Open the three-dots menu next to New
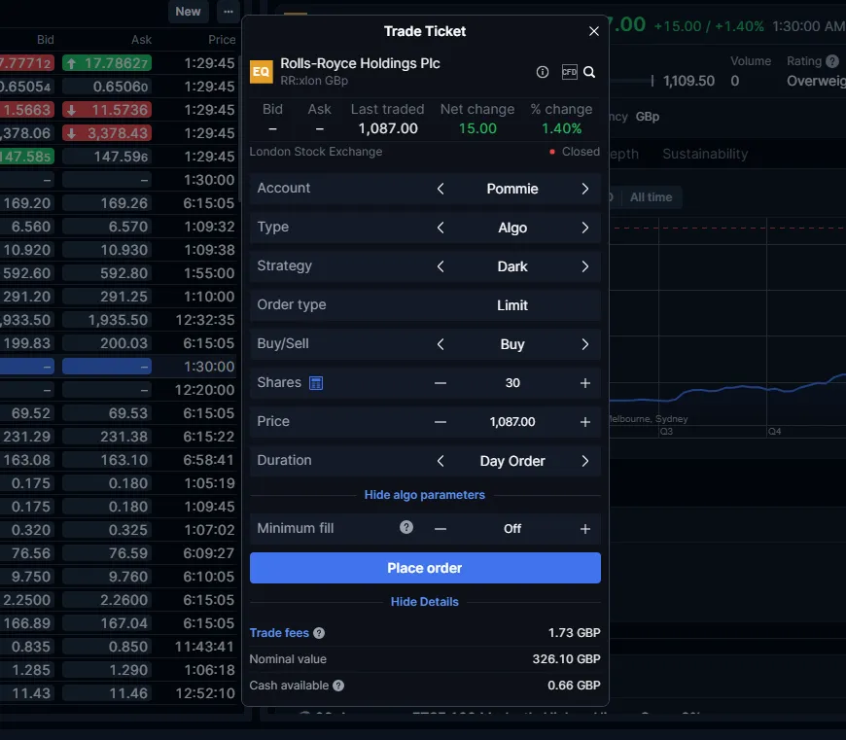This screenshot has width=846, height=740. 229,12
